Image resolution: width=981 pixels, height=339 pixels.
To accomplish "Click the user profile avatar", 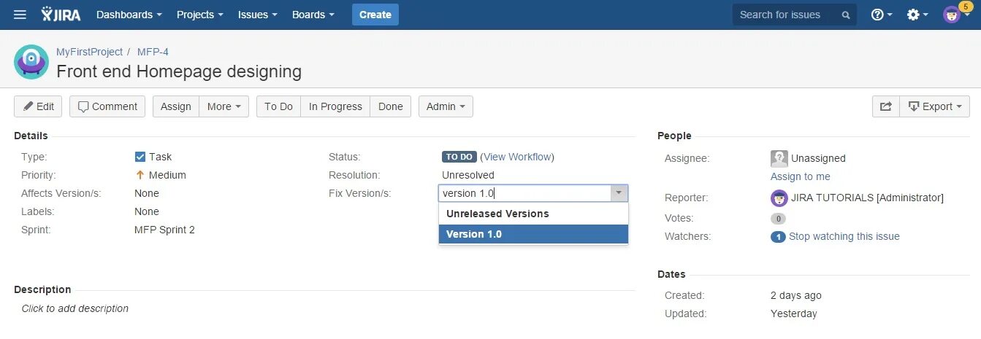I will [x=952, y=15].
